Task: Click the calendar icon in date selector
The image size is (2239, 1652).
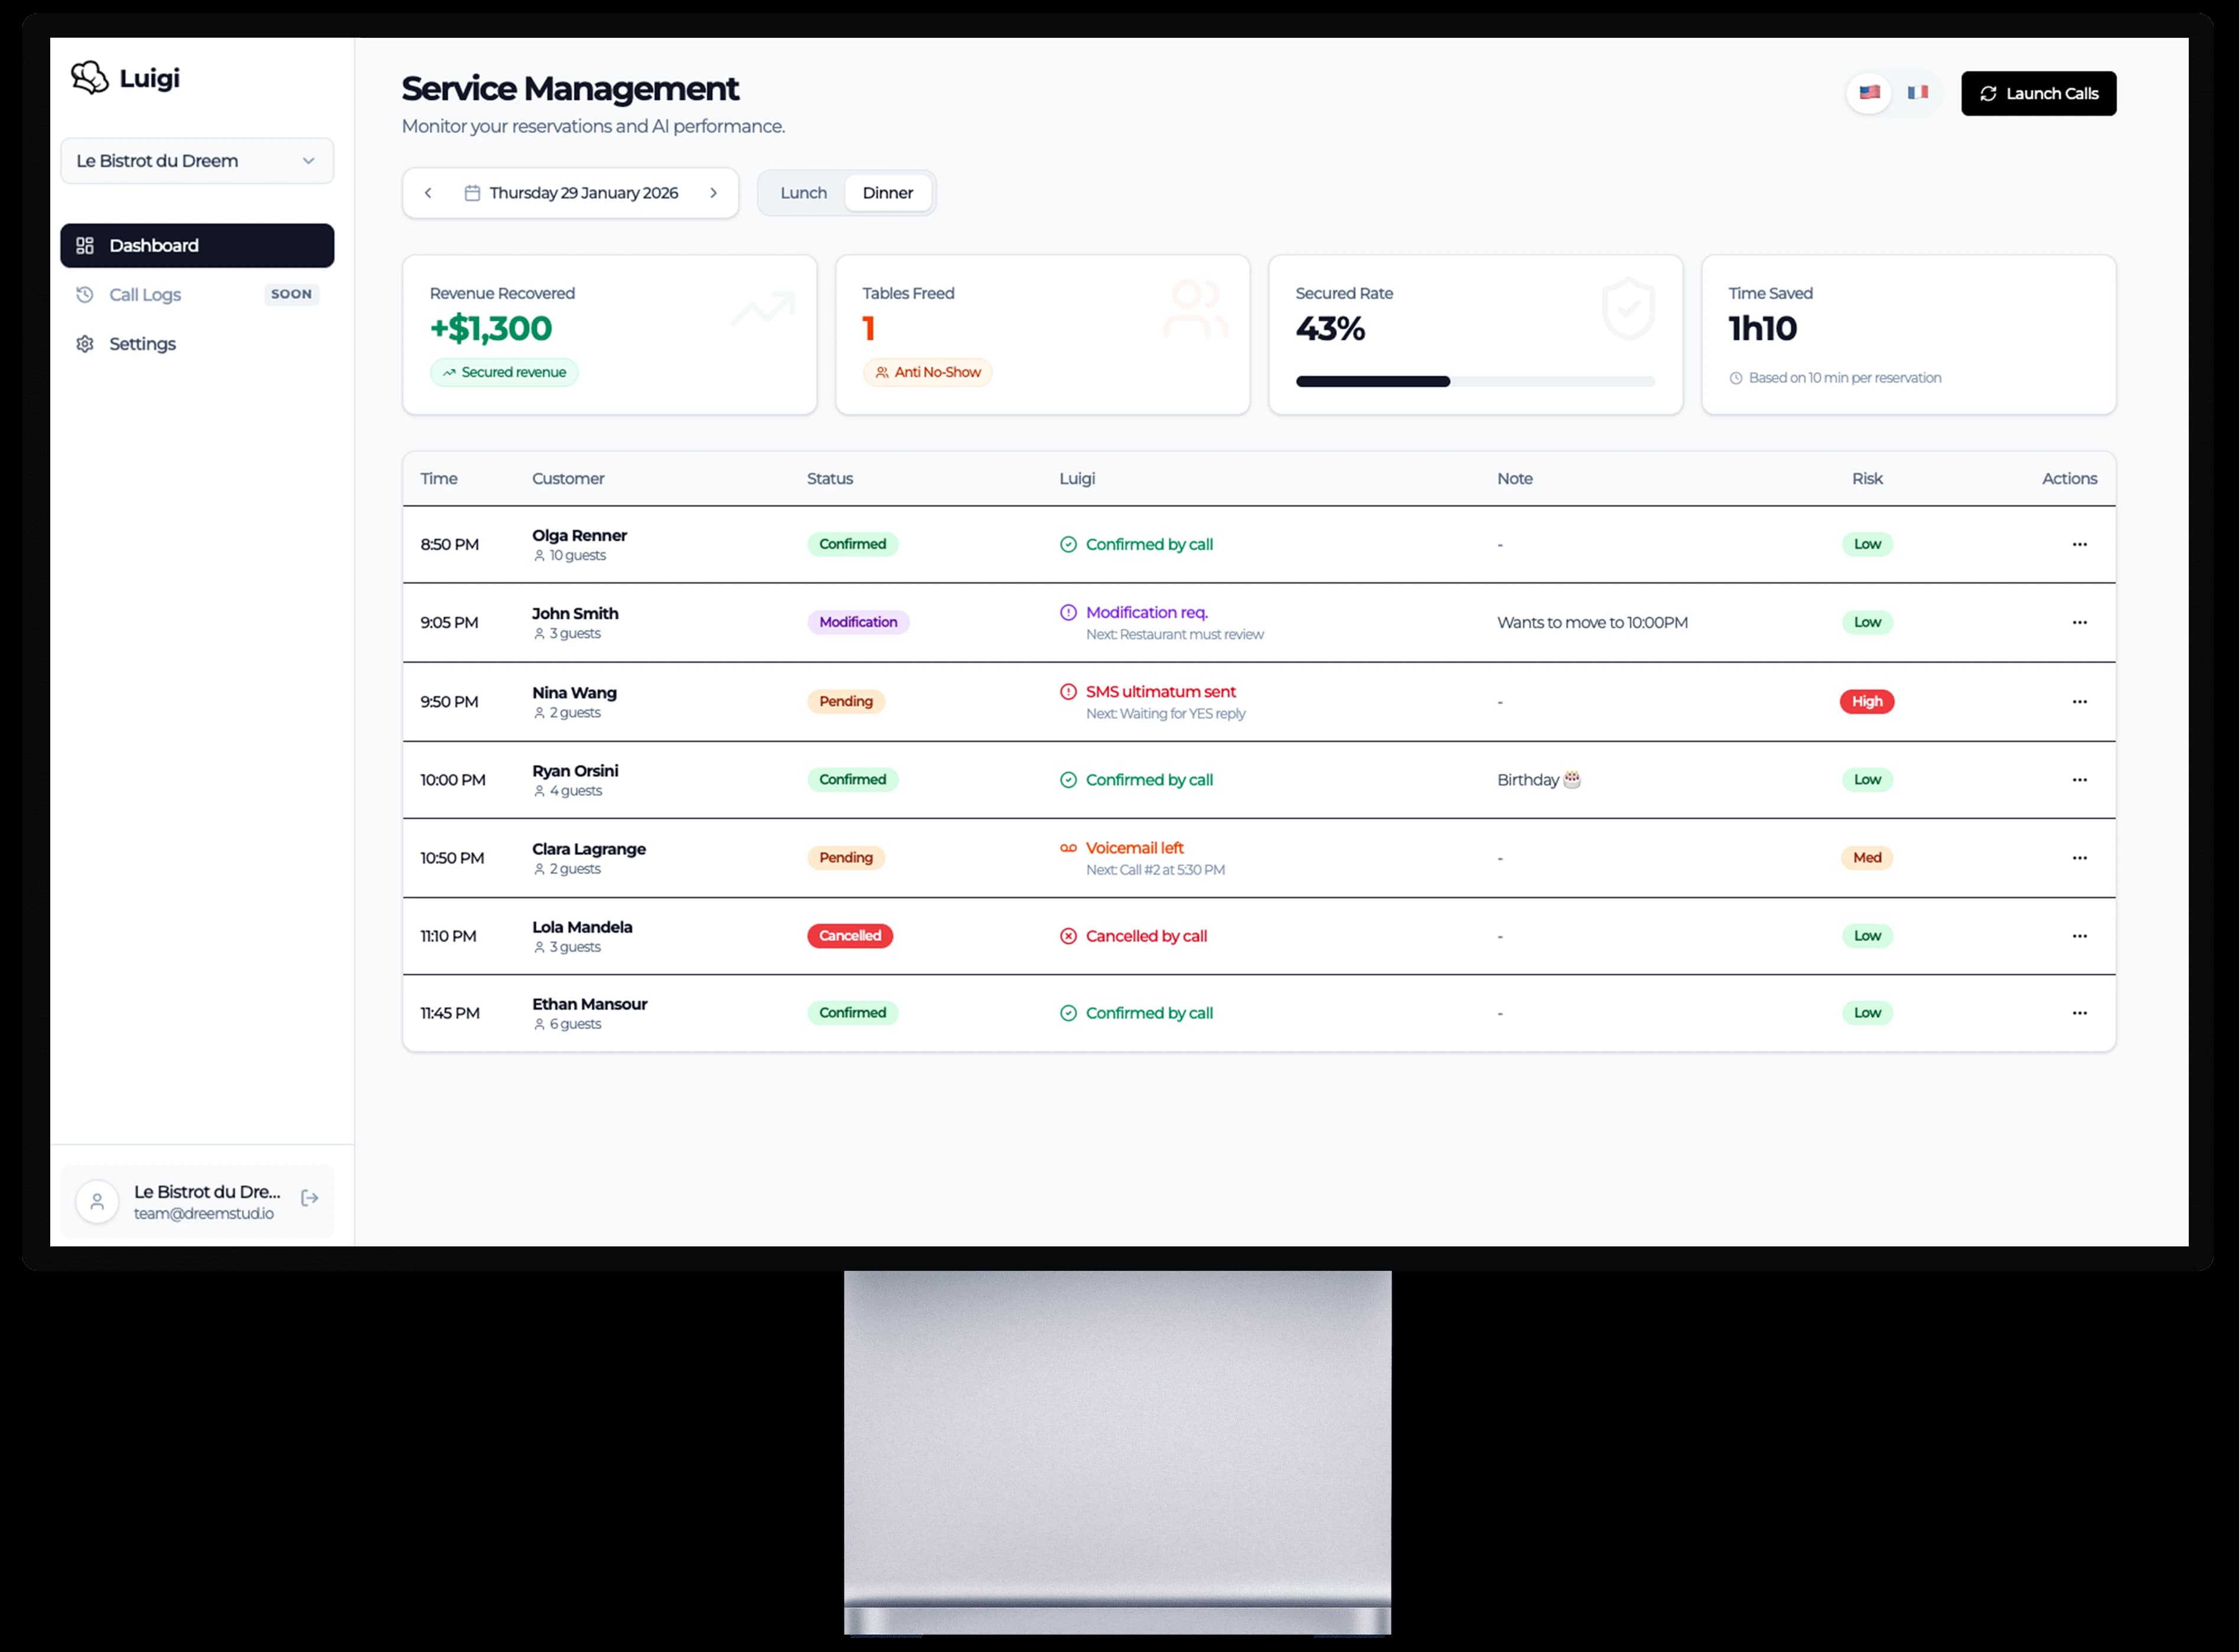Action: pyautogui.click(x=473, y=192)
